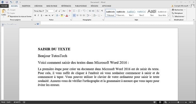Viewport: 196px width, 104px height.
Task: Open the Sélectionner dropdown
Action: click(179, 16)
